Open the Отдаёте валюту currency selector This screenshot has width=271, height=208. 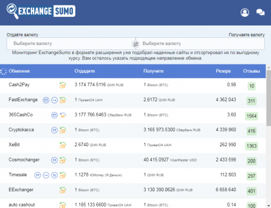tap(71, 43)
